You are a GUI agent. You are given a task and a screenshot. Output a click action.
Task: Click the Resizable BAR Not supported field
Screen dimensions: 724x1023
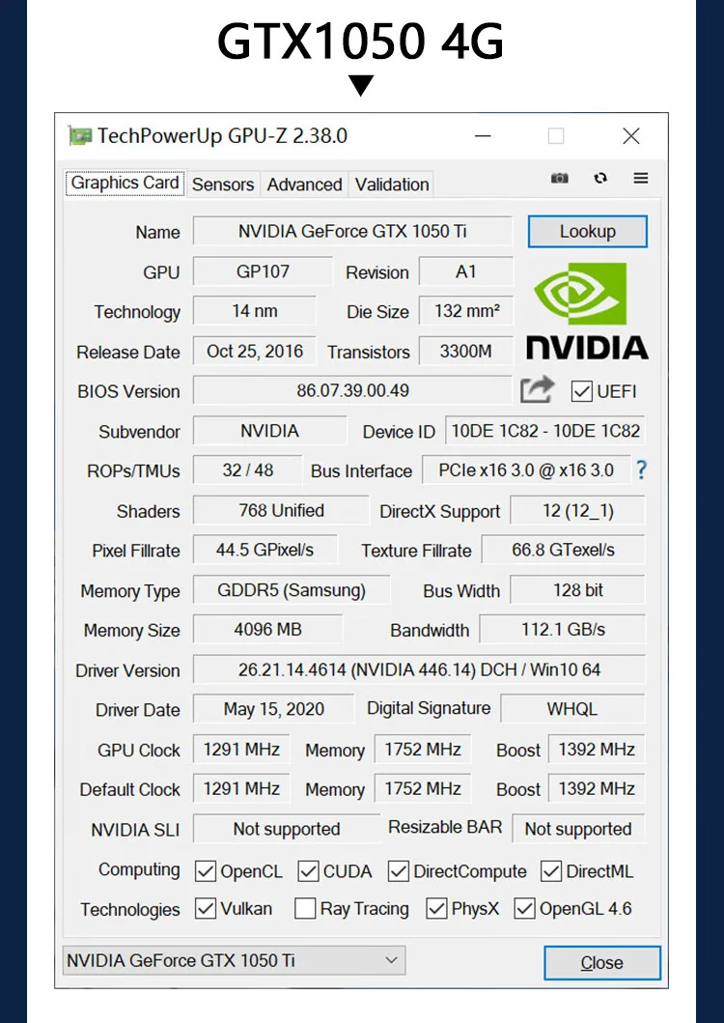[579, 829]
